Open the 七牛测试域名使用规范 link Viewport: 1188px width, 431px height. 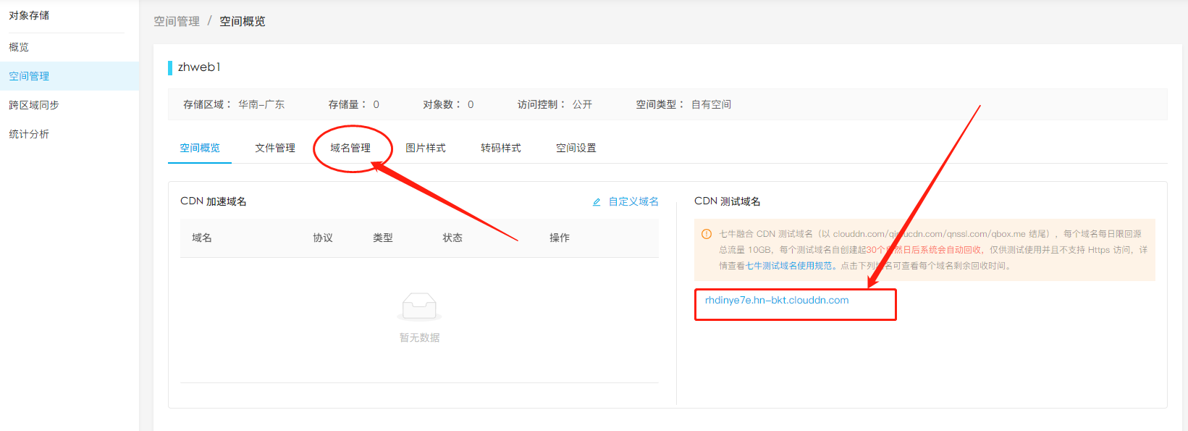789,266
